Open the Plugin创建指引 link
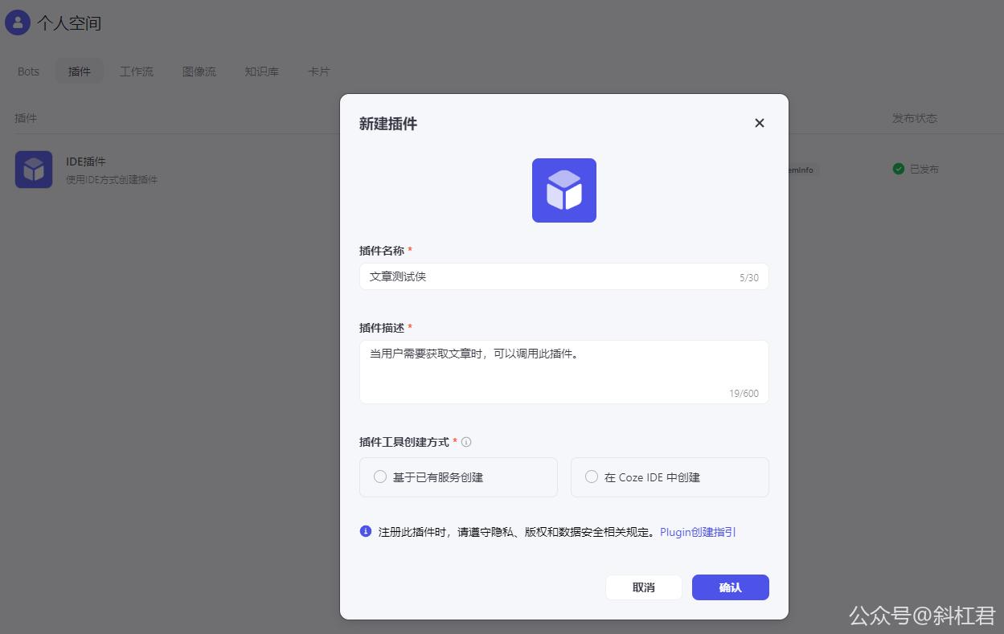Image resolution: width=1004 pixels, height=634 pixels. (698, 532)
